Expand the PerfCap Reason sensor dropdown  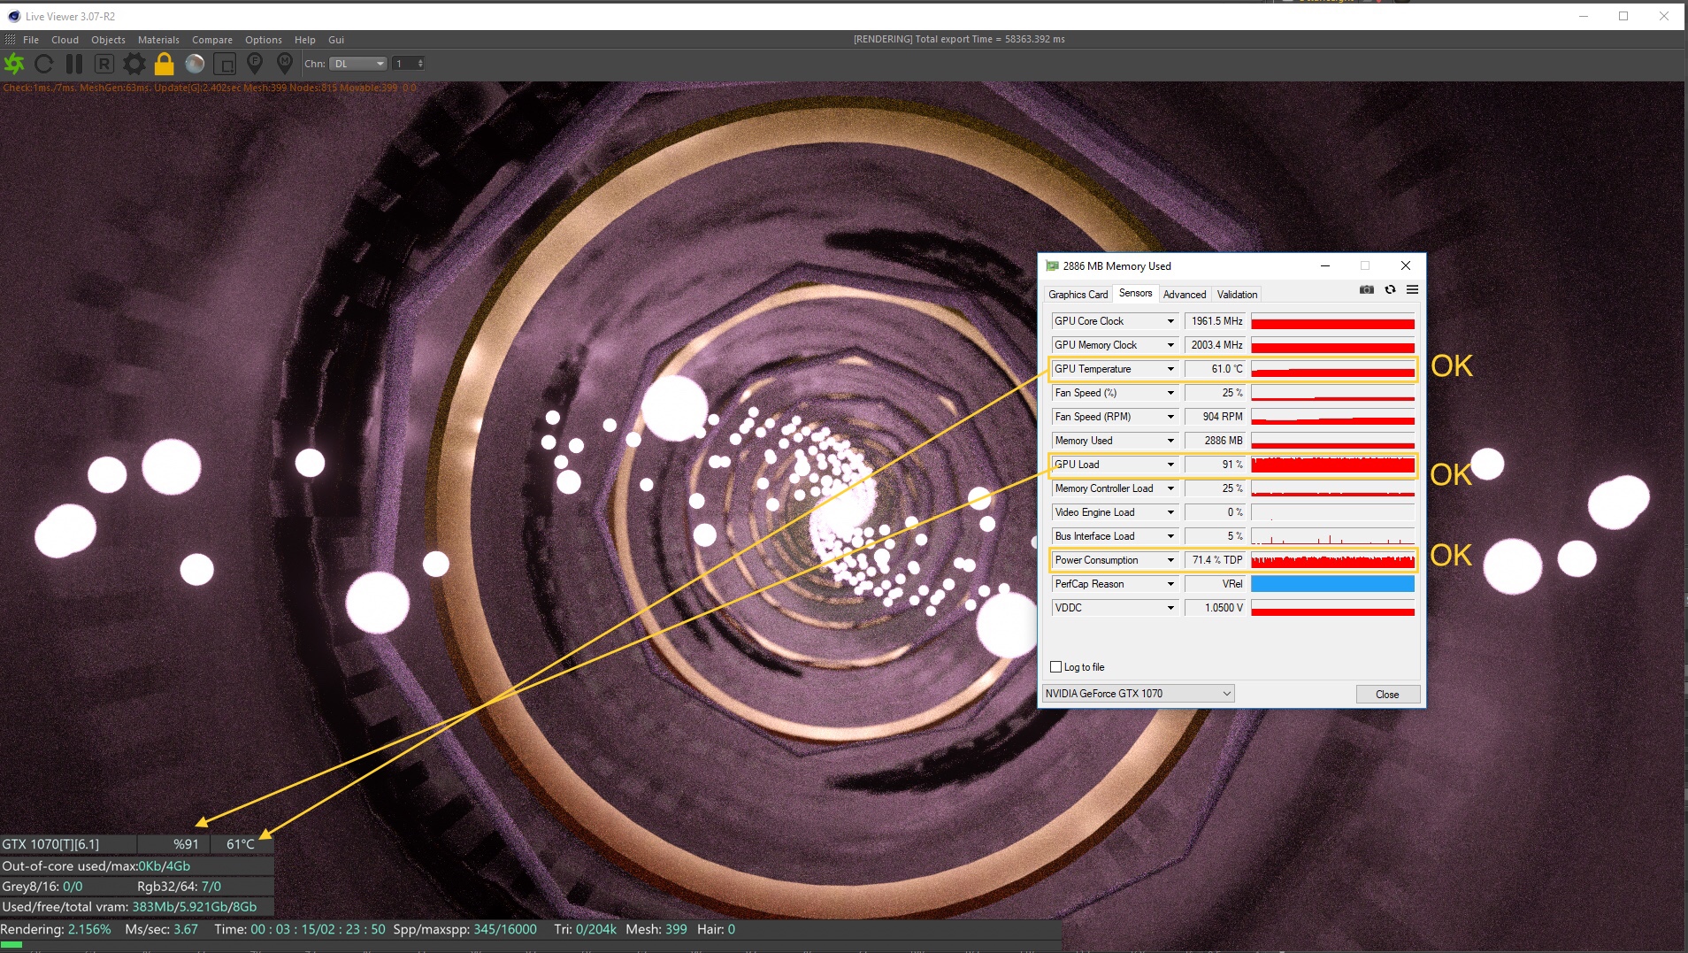tap(1170, 584)
